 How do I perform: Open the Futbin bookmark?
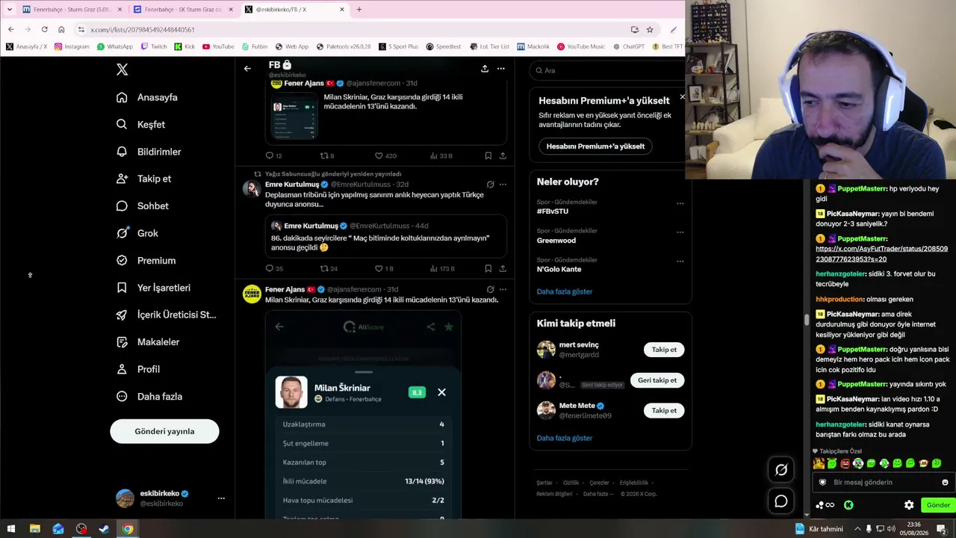coord(254,46)
